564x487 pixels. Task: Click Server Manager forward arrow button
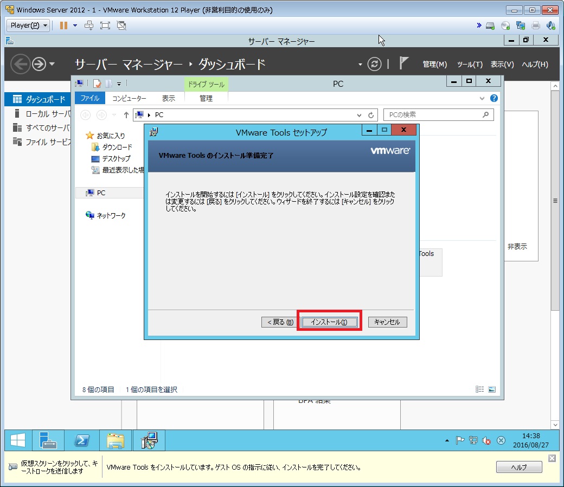tap(39, 65)
